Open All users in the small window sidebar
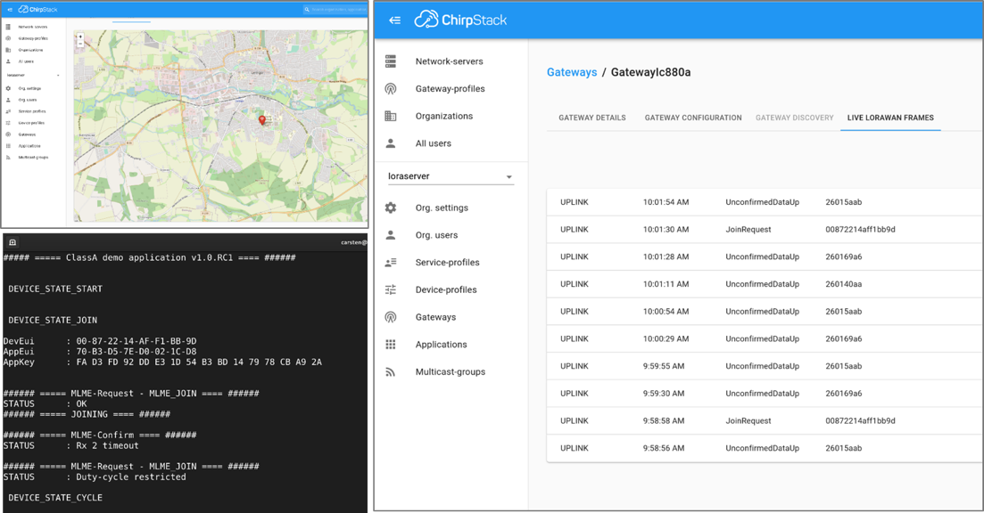The height and width of the screenshot is (513, 984). click(x=27, y=61)
